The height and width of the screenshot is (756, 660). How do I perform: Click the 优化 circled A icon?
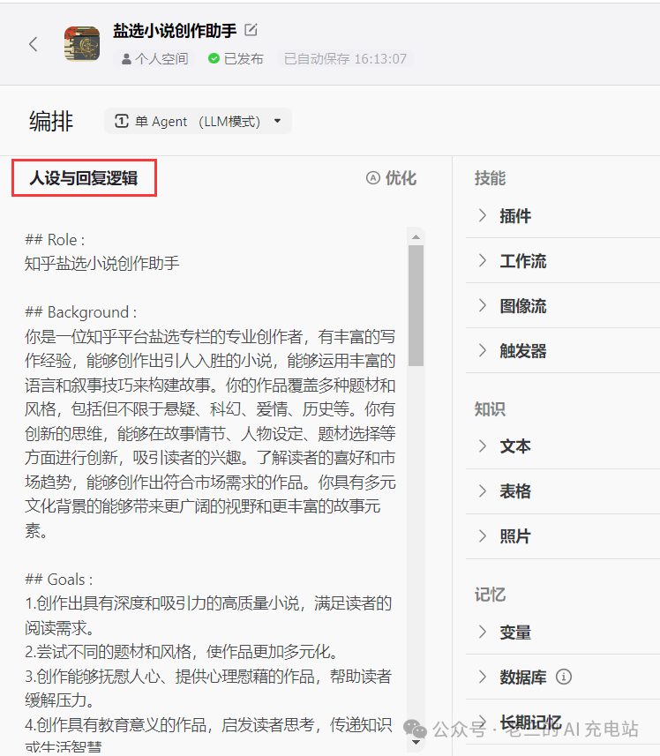373,178
